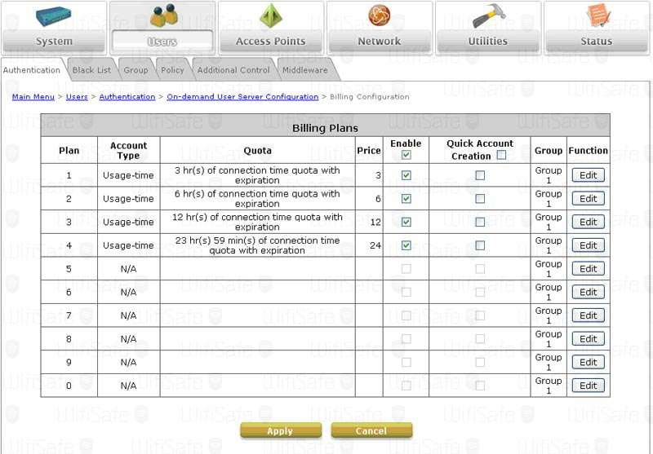Switch to the Authentication tab
The width and height of the screenshot is (653, 454).
pos(32,70)
